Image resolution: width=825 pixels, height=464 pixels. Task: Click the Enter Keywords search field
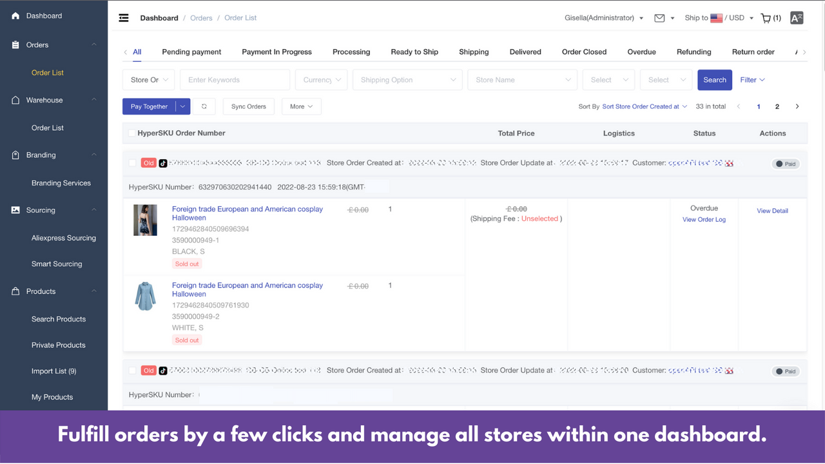(x=235, y=80)
